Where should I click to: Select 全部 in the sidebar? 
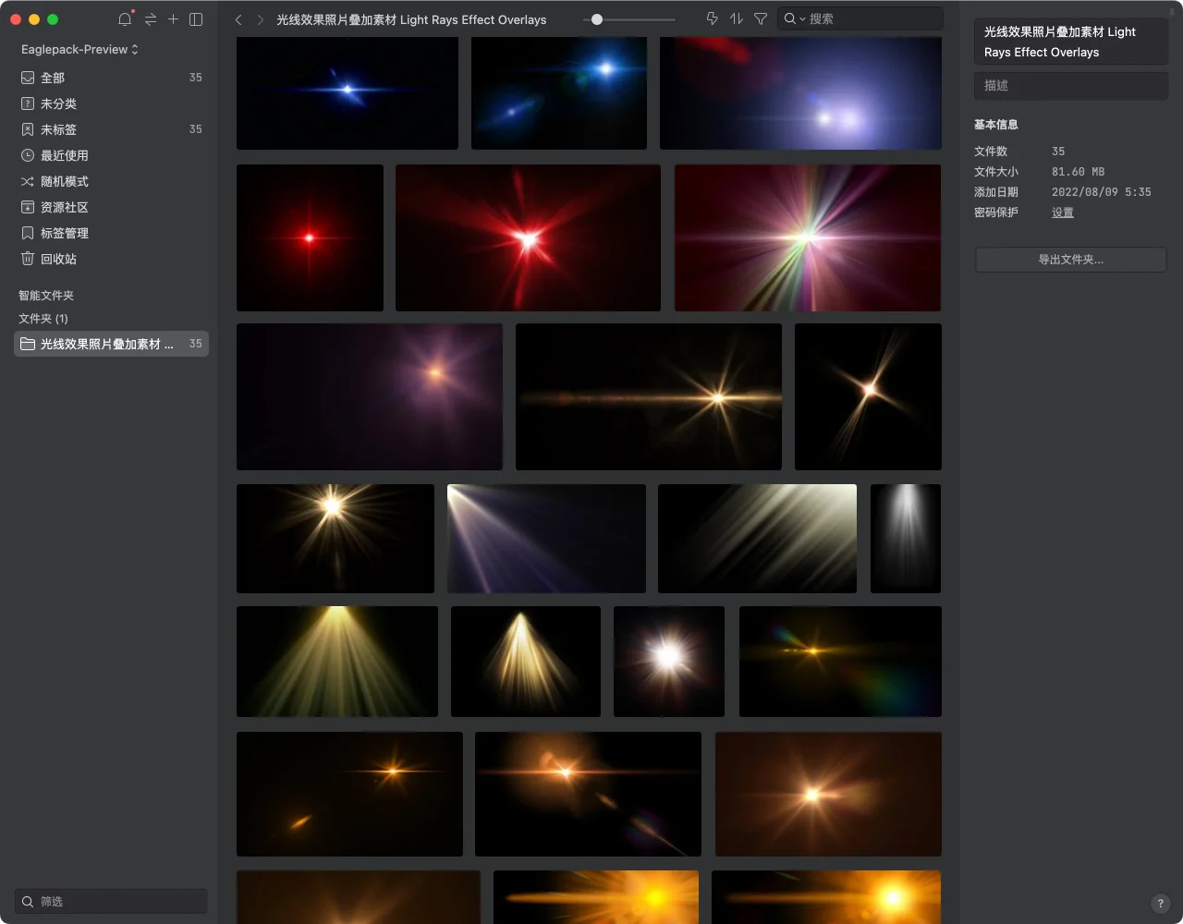[x=53, y=78]
